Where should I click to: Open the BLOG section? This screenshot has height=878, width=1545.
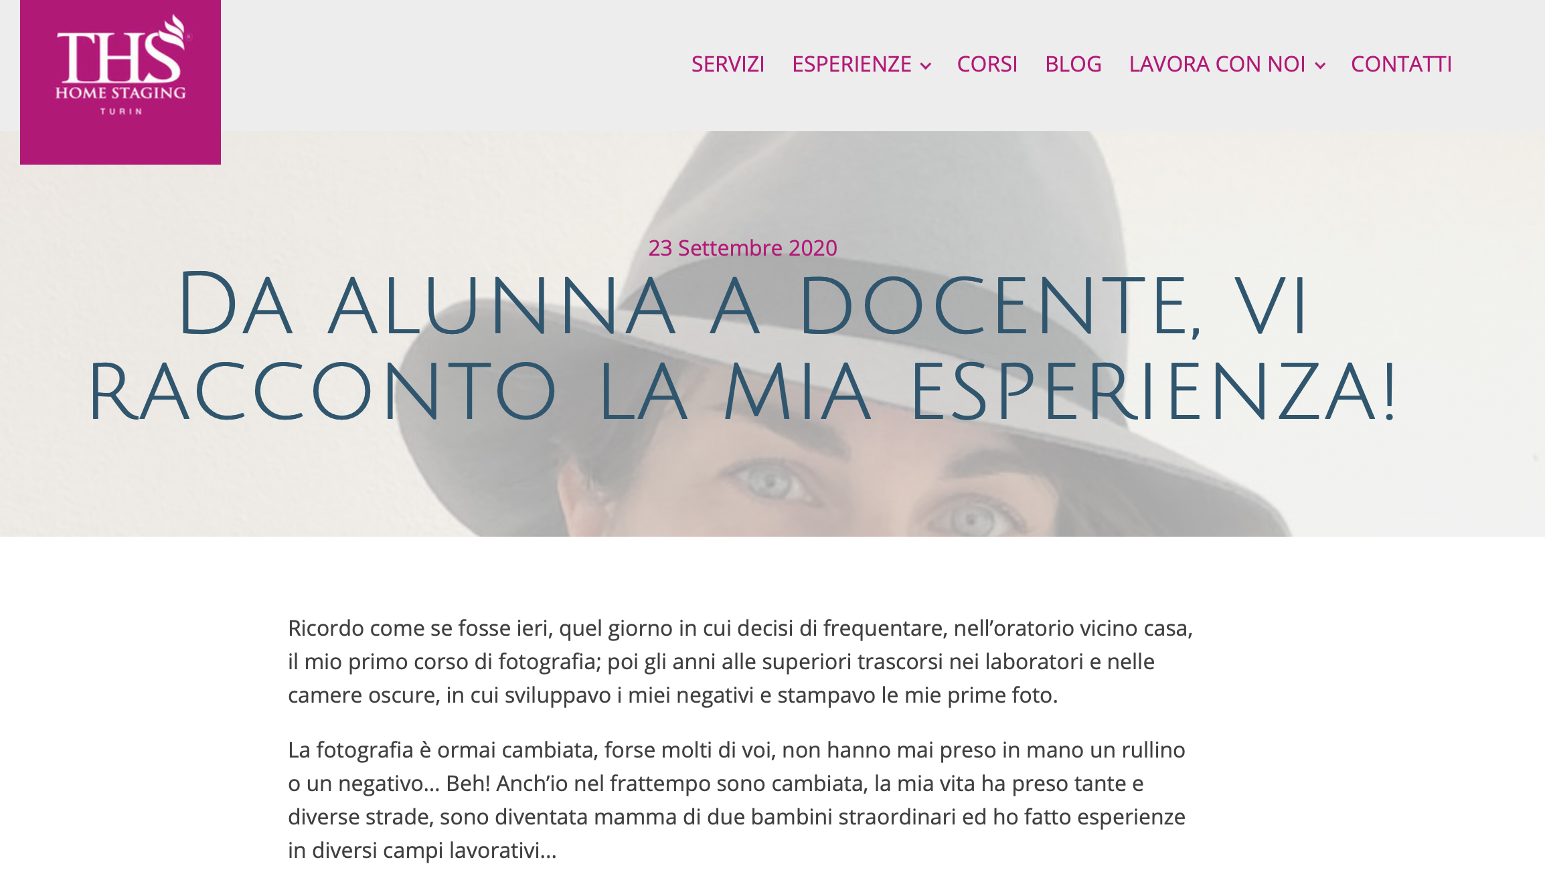(1073, 64)
